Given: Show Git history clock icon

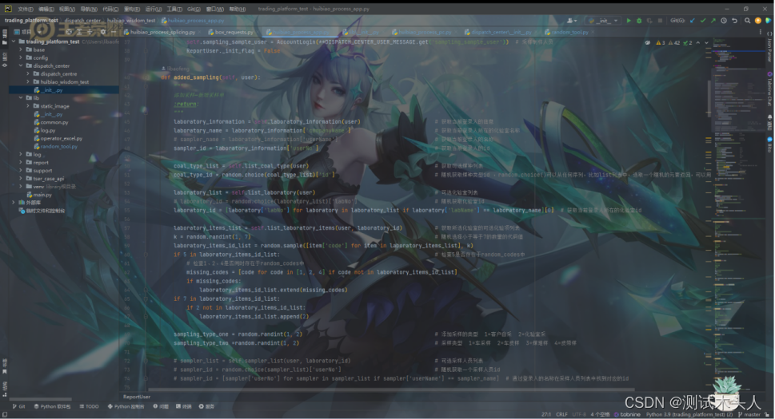Looking at the screenshot, I should pos(724,21).
